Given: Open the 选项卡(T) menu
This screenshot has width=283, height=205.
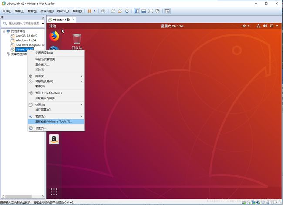Looking at the screenshot, I should point(63,11).
